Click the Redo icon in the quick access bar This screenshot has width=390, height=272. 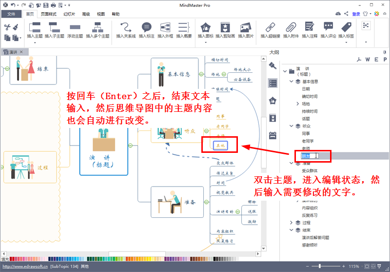click(23, 5)
